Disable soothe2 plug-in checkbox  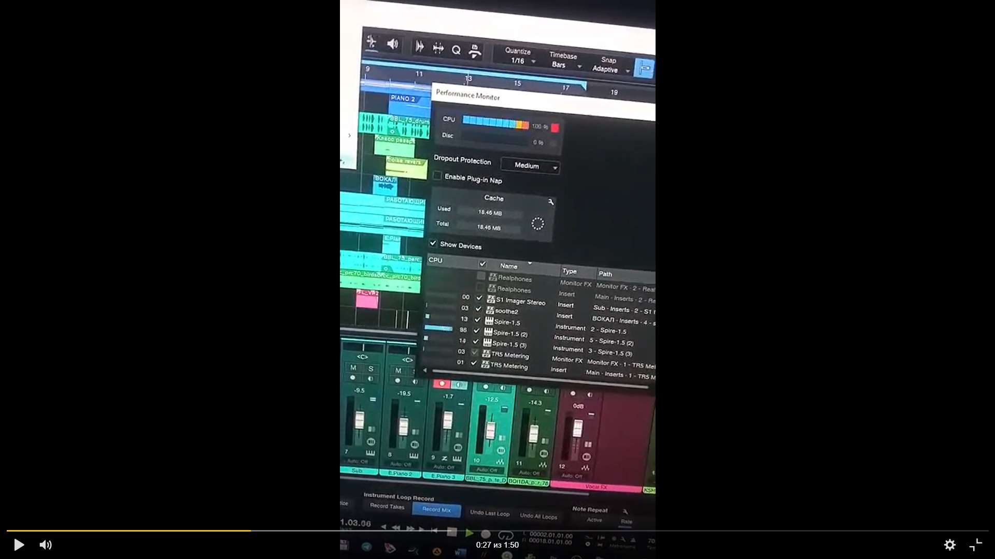click(x=478, y=309)
